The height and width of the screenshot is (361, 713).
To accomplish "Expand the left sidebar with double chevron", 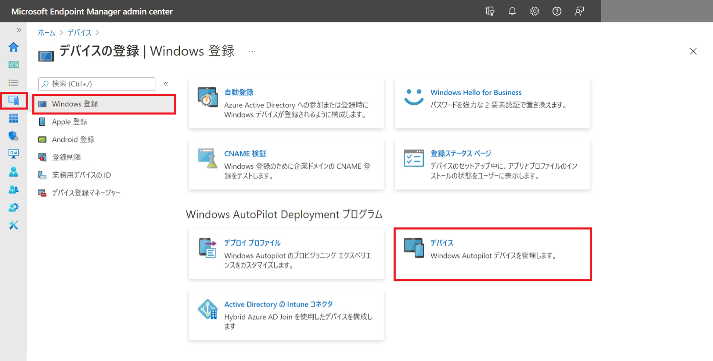I will (19, 30).
